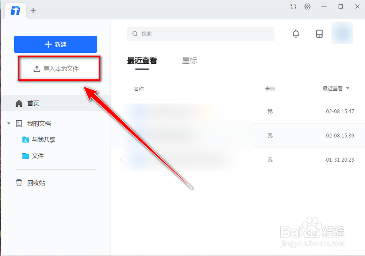The height and width of the screenshot is (256, 365).
Task: Open settings via gear icon
Action: (x=307, y=6)
